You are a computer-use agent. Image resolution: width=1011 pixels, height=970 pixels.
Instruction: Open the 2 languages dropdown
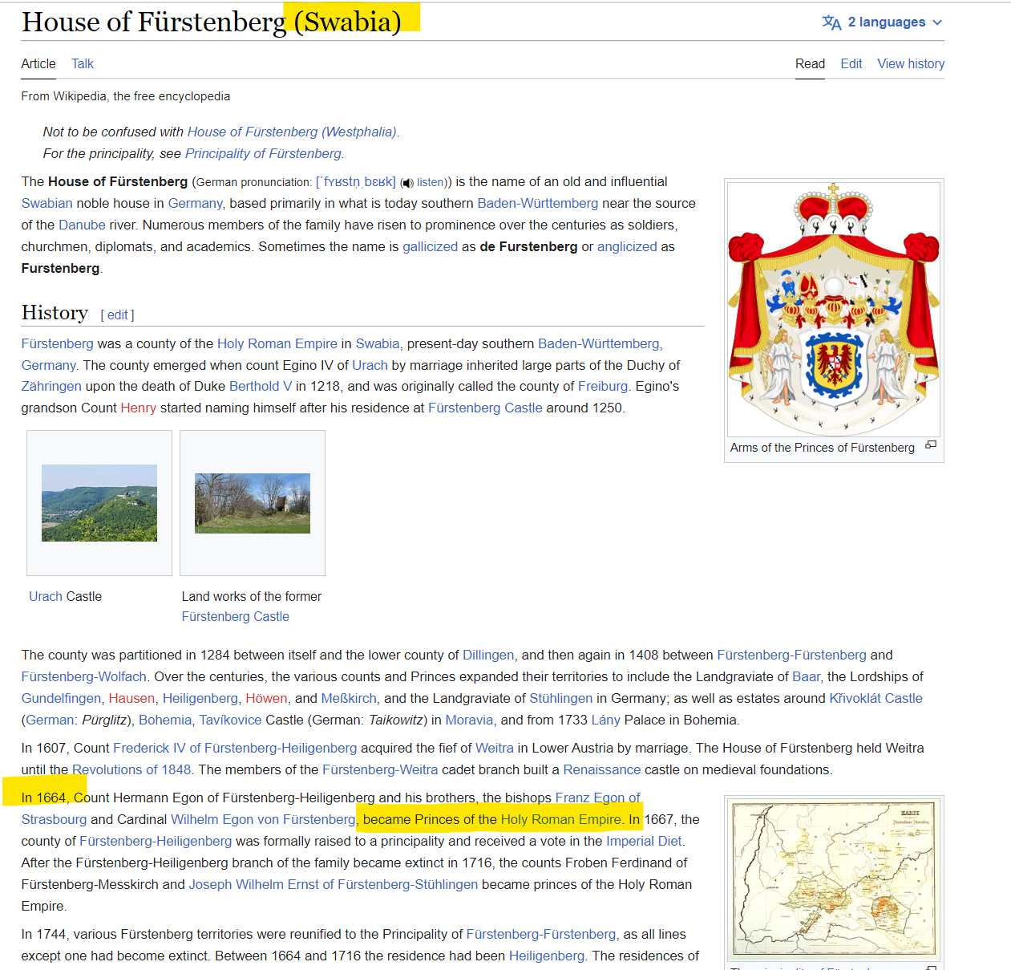[x=883, y=22]
